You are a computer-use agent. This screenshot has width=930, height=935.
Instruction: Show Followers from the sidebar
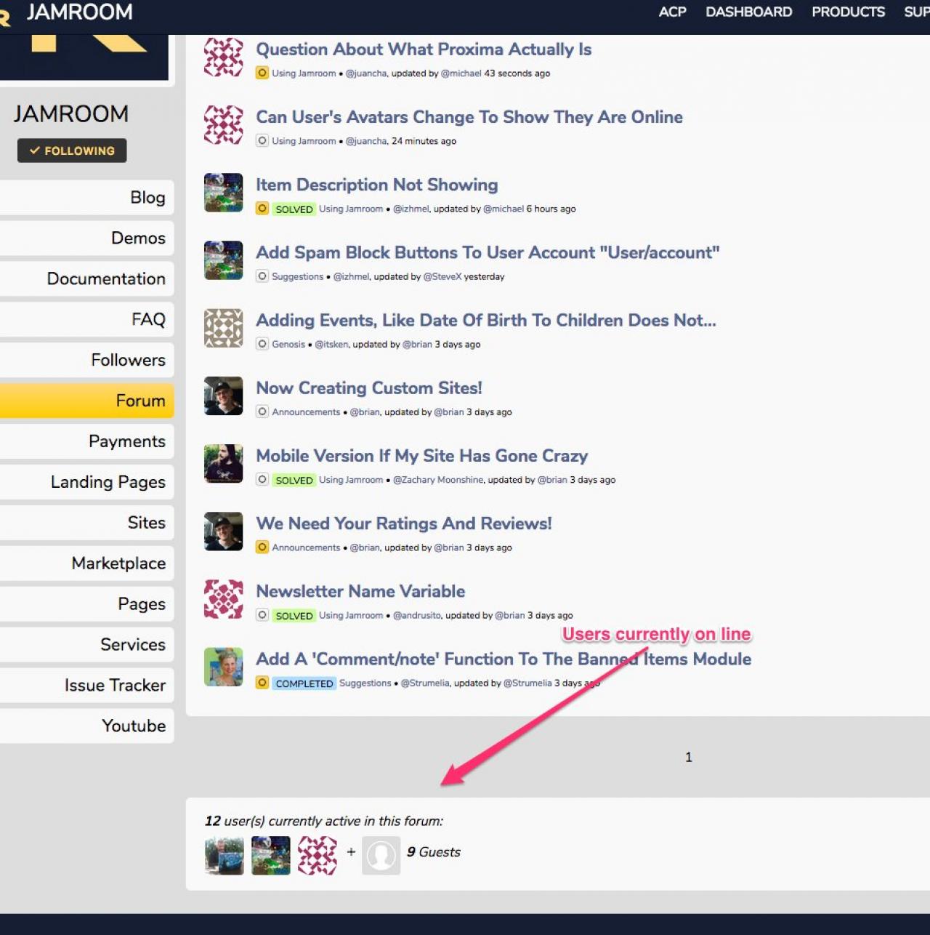click(86, 361)
